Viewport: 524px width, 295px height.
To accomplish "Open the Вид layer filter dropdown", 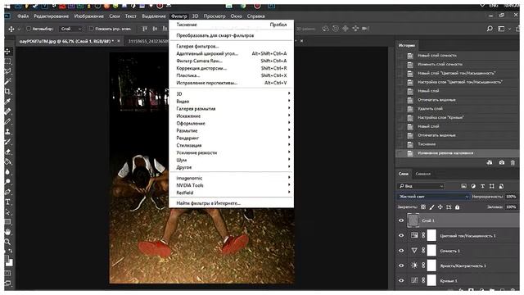I will point(421,186).
